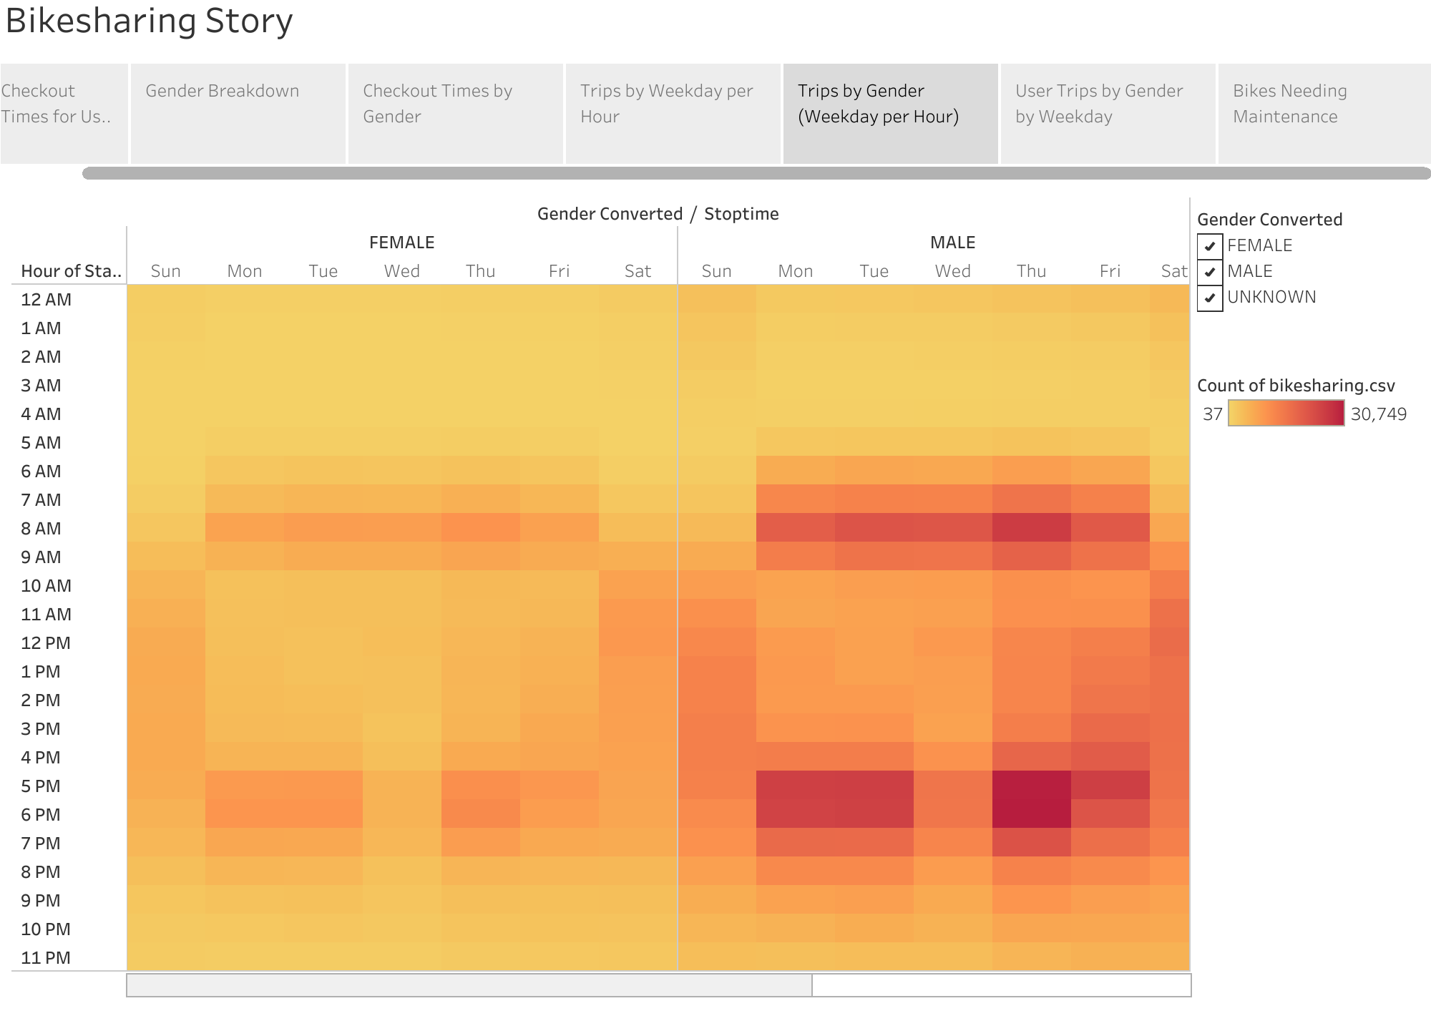Click the MALE column header
The width and height of the screenshot is (1431, 1016).
952,243
